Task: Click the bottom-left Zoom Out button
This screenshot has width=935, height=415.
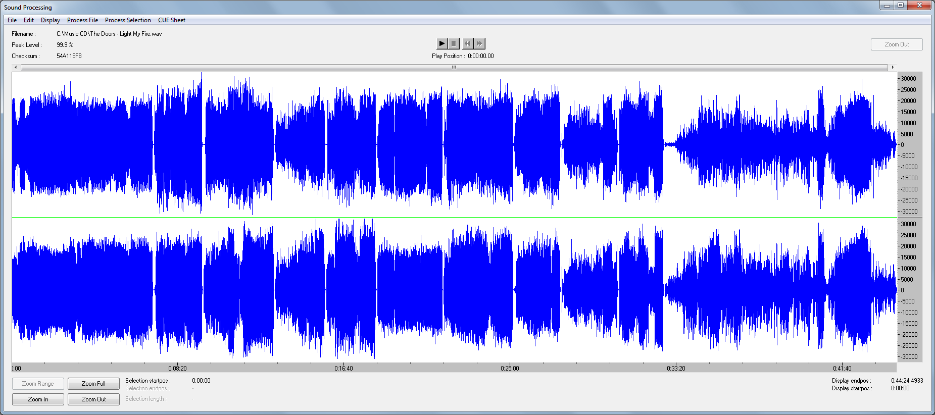Action: [x=93, y=399]
